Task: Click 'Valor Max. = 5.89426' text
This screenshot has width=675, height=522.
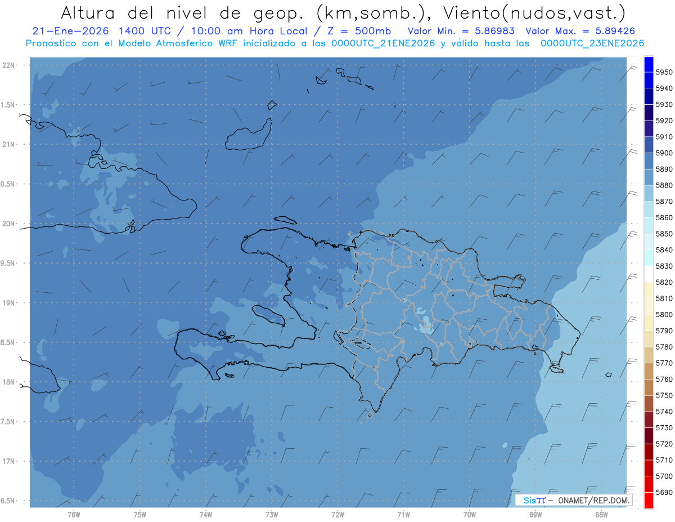Action: pos(581,31)
